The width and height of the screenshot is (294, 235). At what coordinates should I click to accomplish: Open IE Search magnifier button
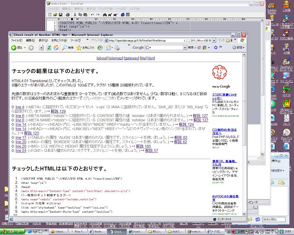click(x=68, y=48)
